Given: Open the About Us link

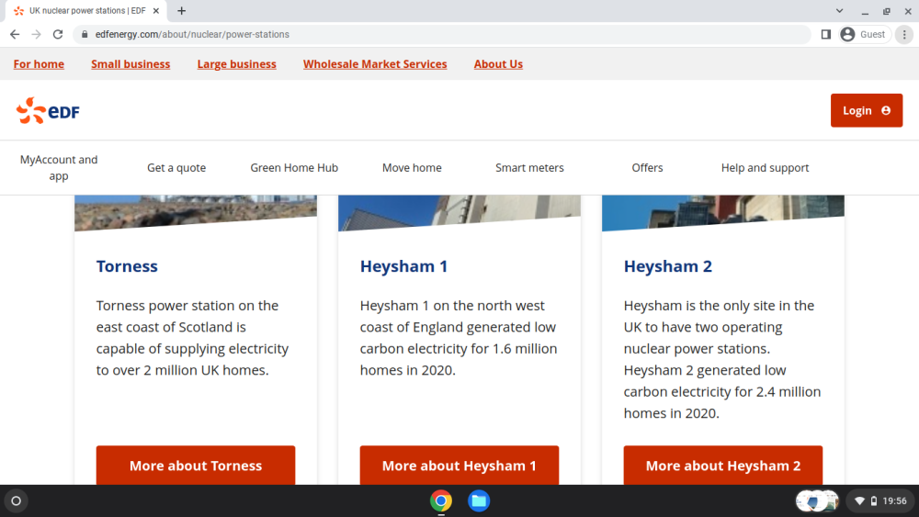Looking at the screenshot, I should [498, 63].
